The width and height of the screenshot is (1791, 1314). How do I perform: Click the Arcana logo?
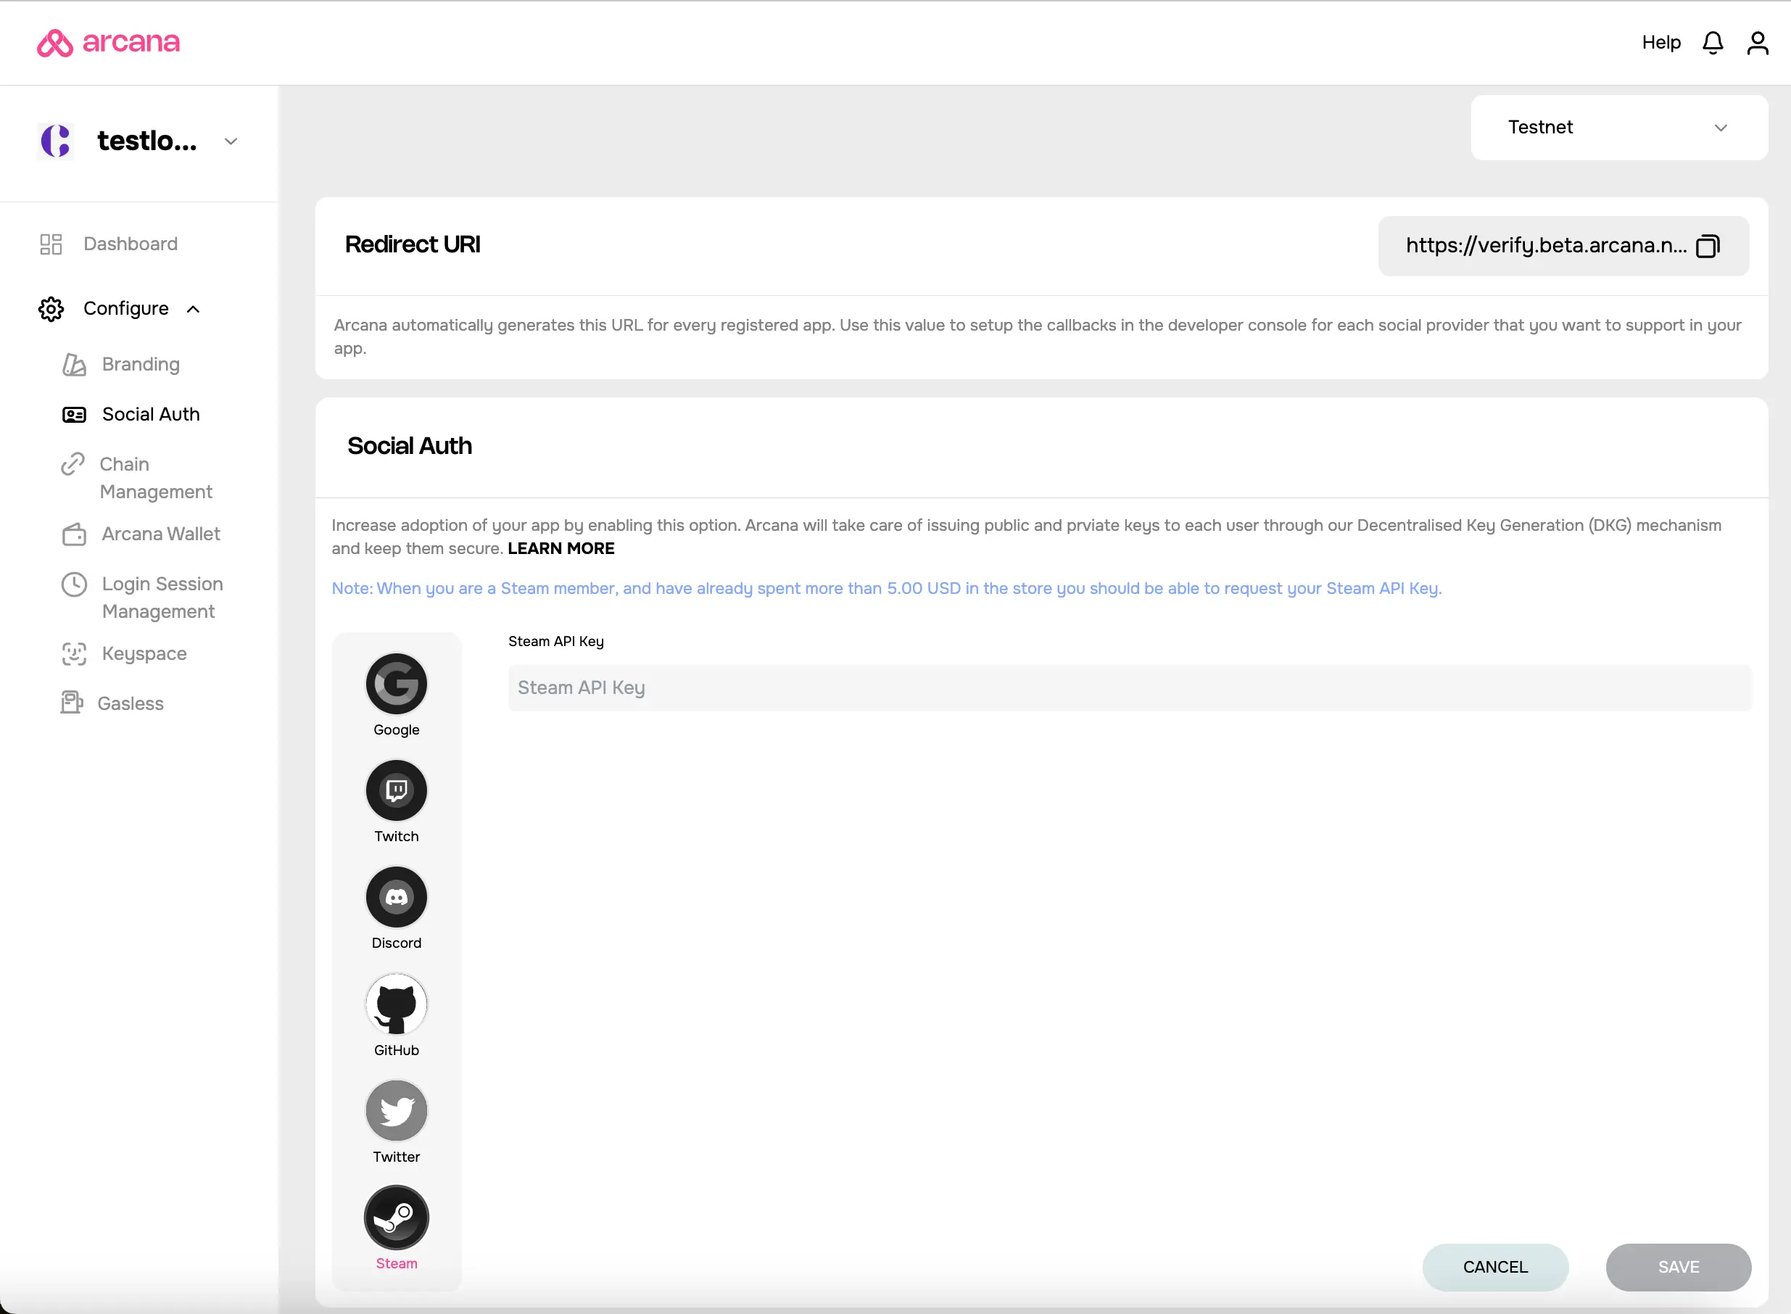pos(108,43)
